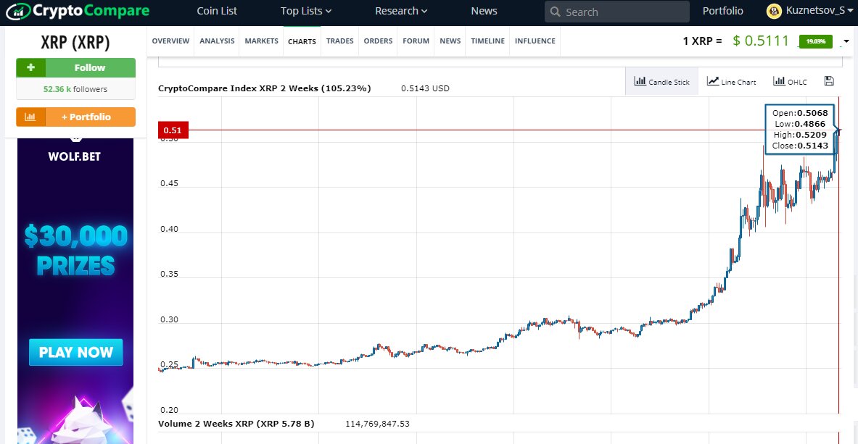The width and height of the screenshot is (858, 444).
Task: Select the Charts tab
Action: pos(302,41)
